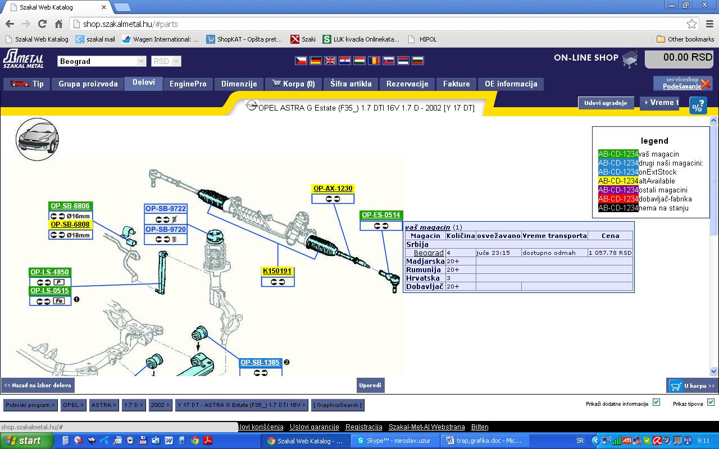Switch language to Bulgarian flag
Image resolution: width=719 pixels, height=449 pixels.
[x=418, y=60]
